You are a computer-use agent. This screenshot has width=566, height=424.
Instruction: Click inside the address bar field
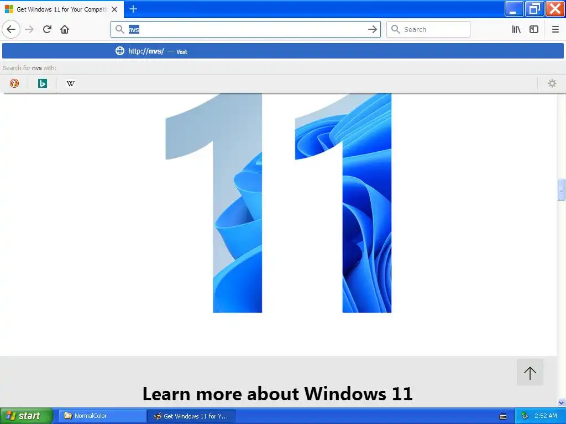pyautogui.click(x=245, y=29)
